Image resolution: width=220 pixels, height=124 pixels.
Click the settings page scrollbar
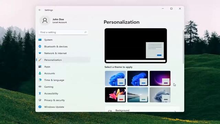(x=183, y=47)
